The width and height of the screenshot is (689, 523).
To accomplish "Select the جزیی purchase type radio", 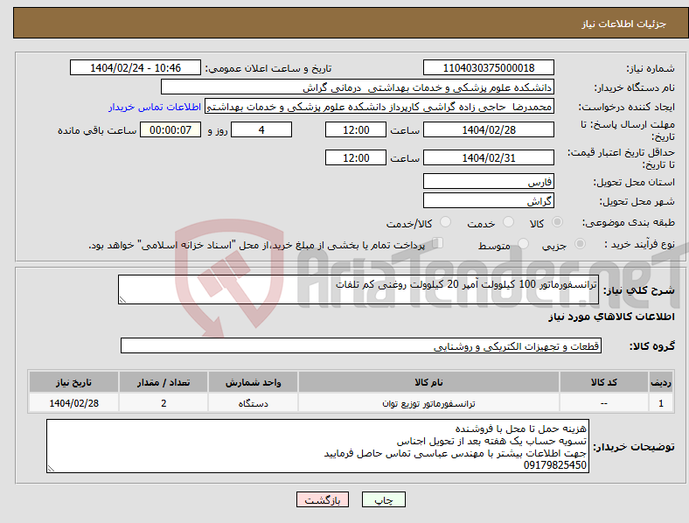I will (x=580, y=244).
